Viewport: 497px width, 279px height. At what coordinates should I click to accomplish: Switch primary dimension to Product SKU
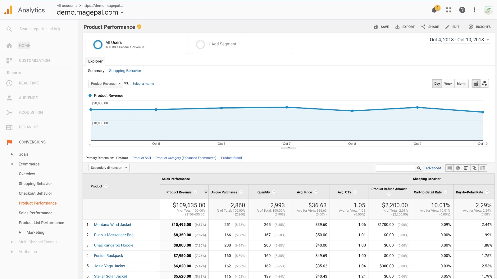[x=142, y=158]
